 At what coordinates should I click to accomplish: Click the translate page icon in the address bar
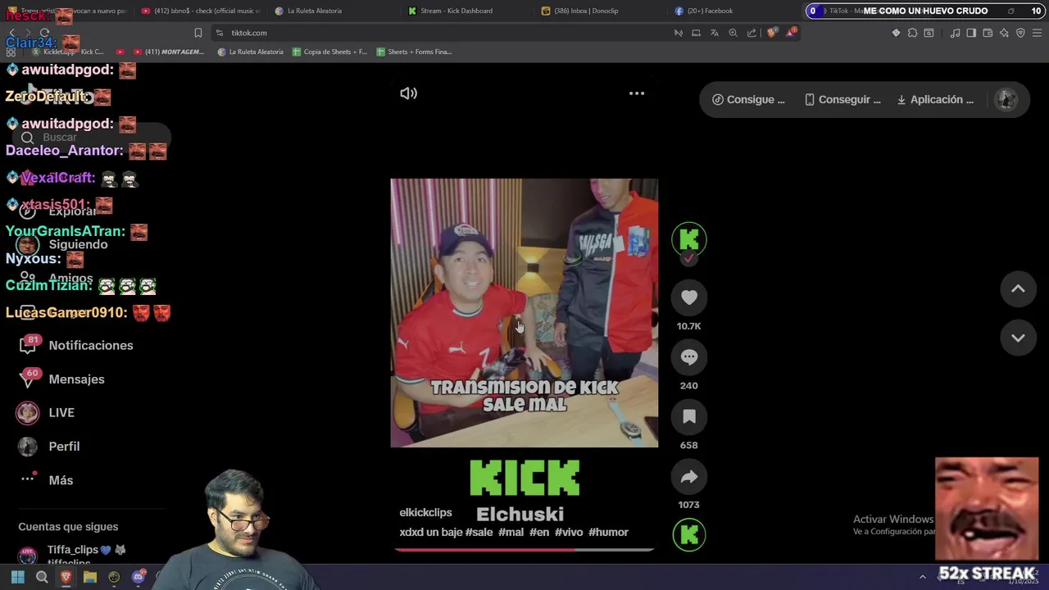tap(714, 33)
